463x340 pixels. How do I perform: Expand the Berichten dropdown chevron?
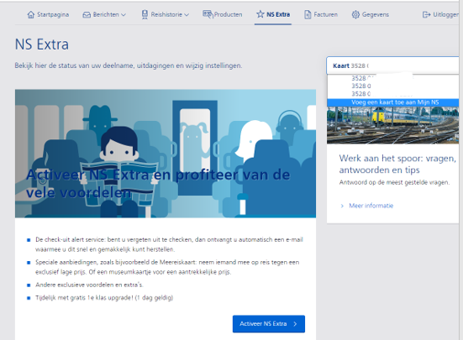124,15
